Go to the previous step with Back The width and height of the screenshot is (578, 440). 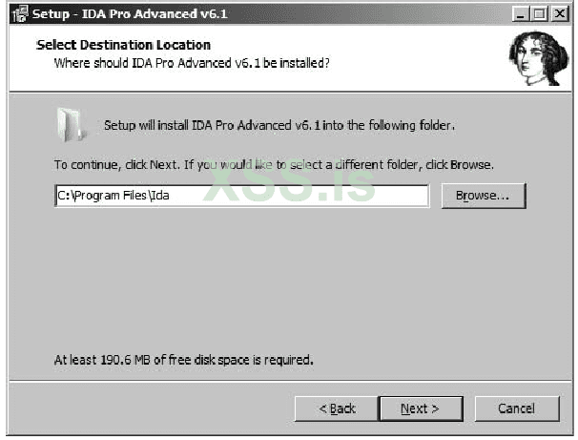337,409
